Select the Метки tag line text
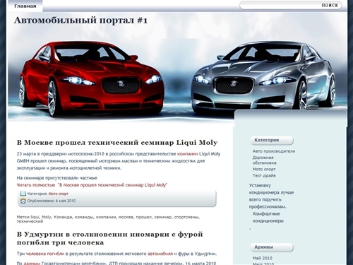353x265 pixels. (x=108, y=219)
